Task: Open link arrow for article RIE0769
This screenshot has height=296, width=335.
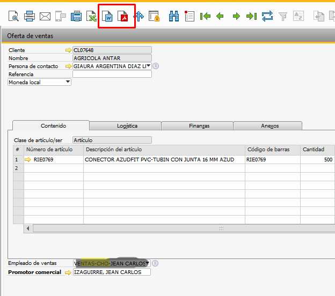Action: pos(28,160)
